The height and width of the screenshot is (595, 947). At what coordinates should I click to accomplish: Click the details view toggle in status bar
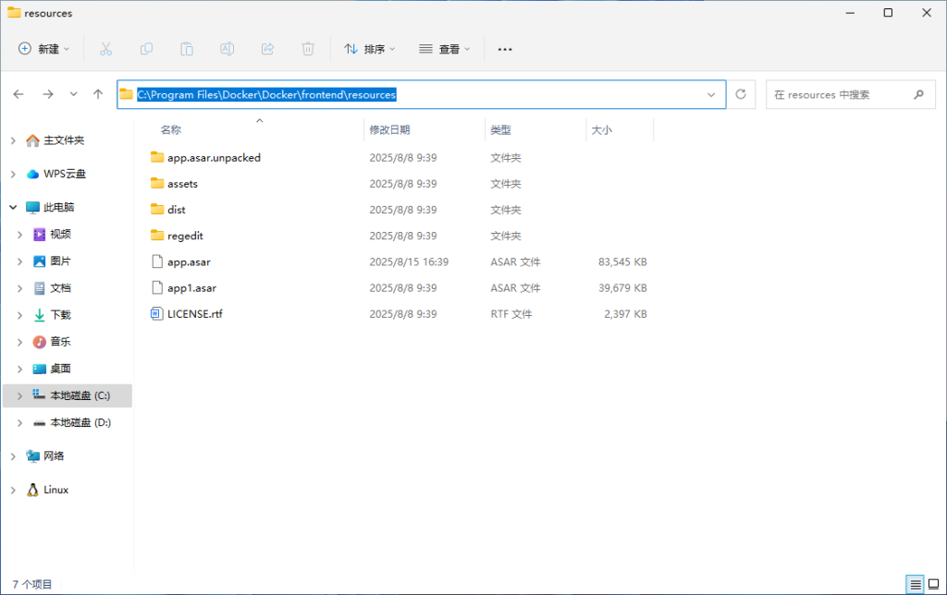coord(914,583)
